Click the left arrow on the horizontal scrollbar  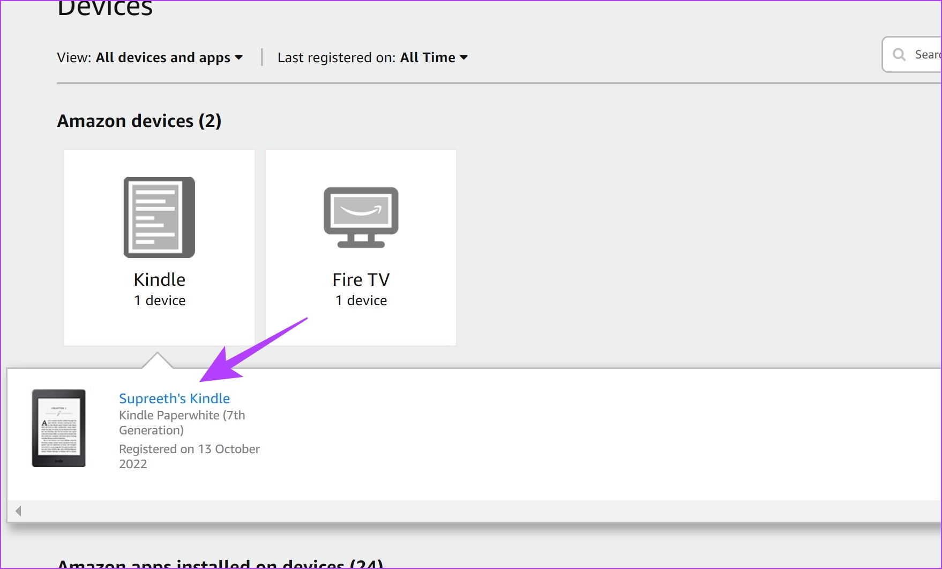pos(18,511)
